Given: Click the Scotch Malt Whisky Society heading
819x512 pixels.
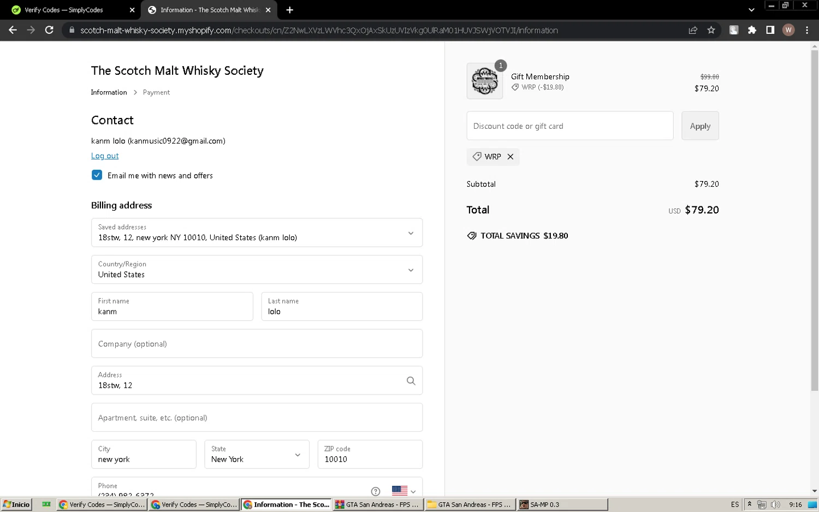Looking at the screenshot, I should pyautogui.click(x=177, y=70).
